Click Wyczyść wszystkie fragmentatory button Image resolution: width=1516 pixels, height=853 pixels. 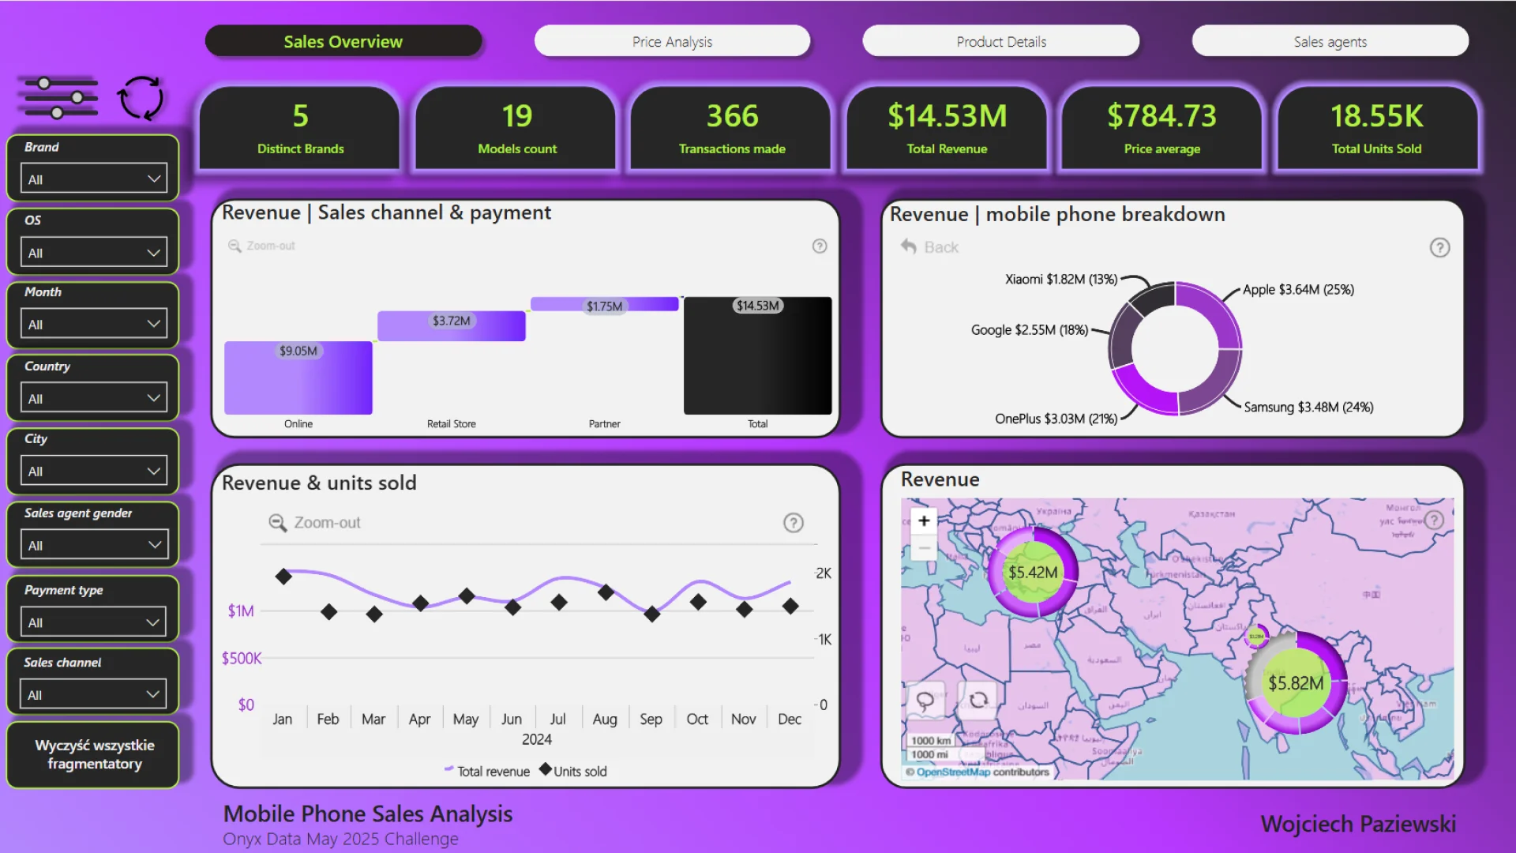[x=94, y=754]
